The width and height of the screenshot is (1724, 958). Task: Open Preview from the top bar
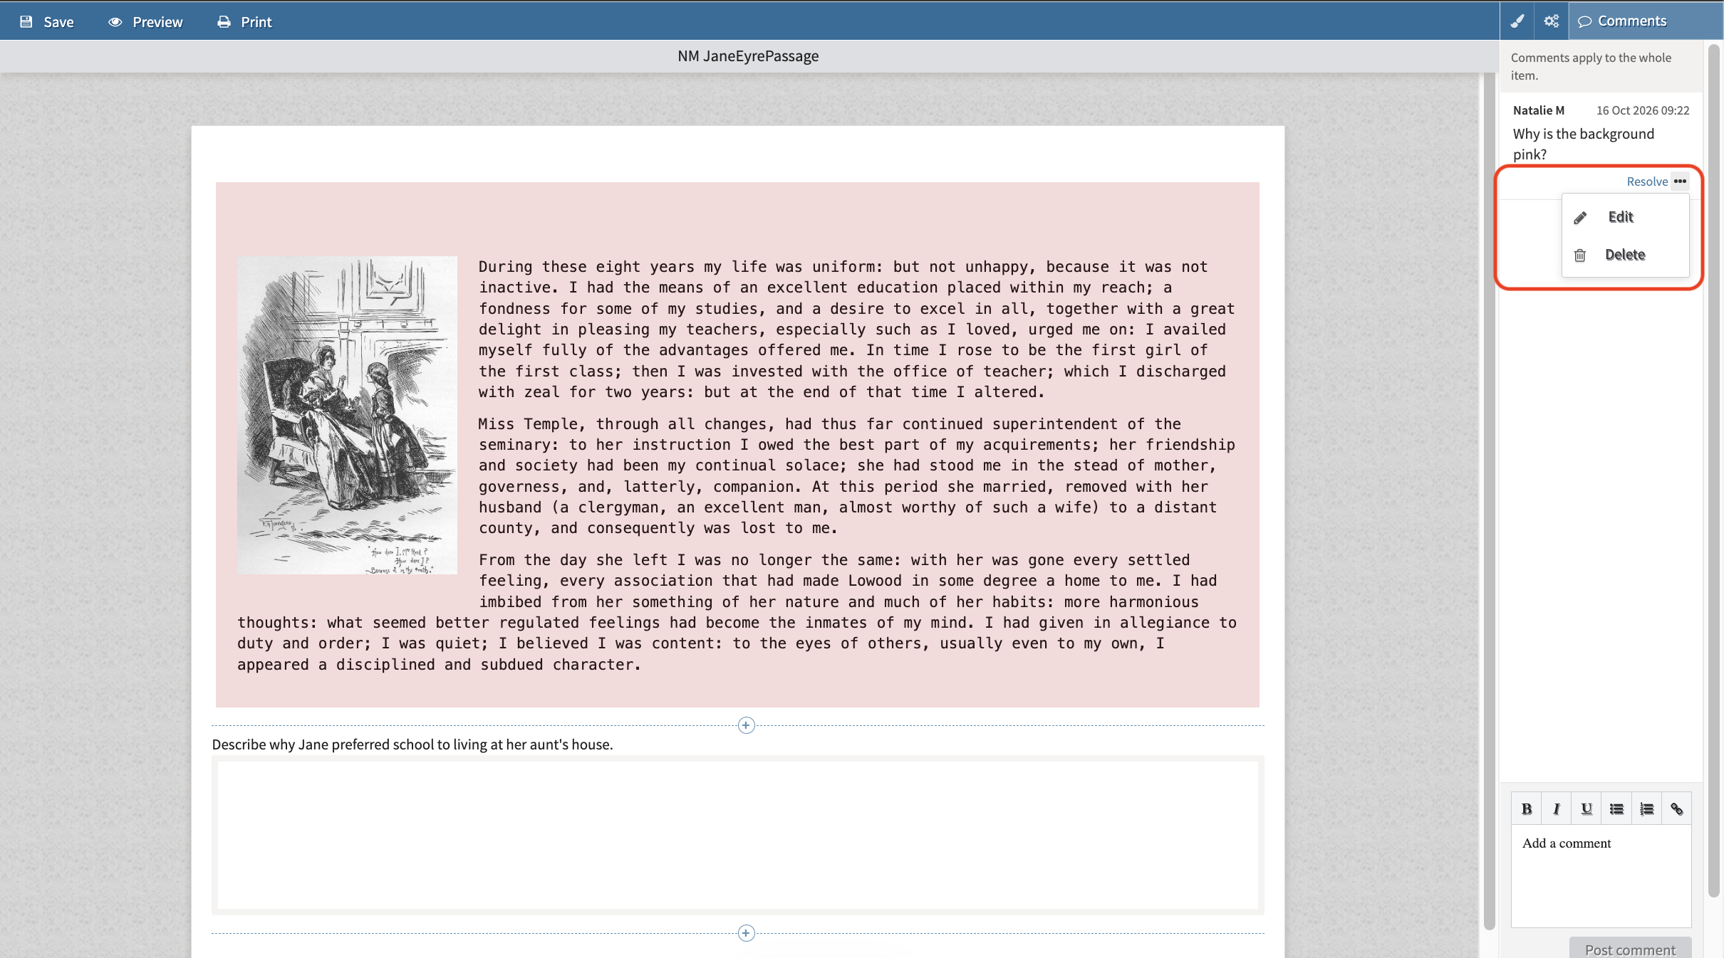pyautogui.click(x=145, y=21)
